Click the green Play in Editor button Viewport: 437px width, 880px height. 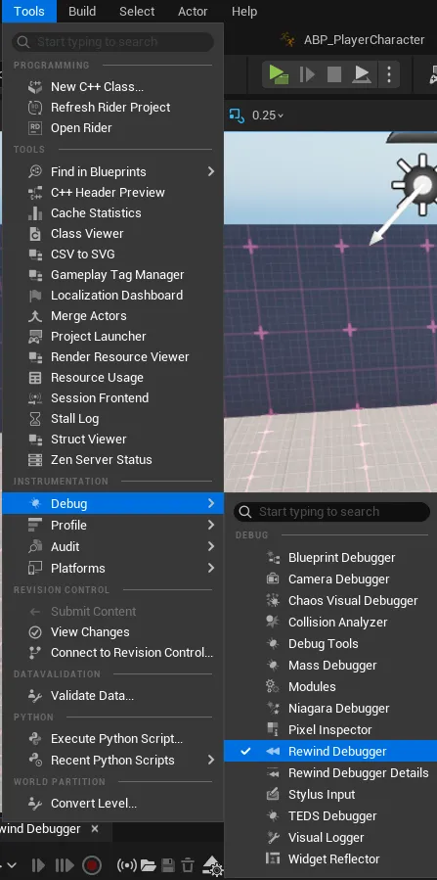(x=278, y=74)
